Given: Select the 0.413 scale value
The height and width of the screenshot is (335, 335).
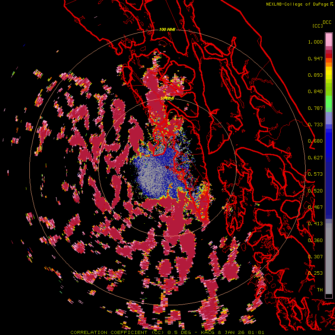Looking at the screenshot, I should 315,224.
